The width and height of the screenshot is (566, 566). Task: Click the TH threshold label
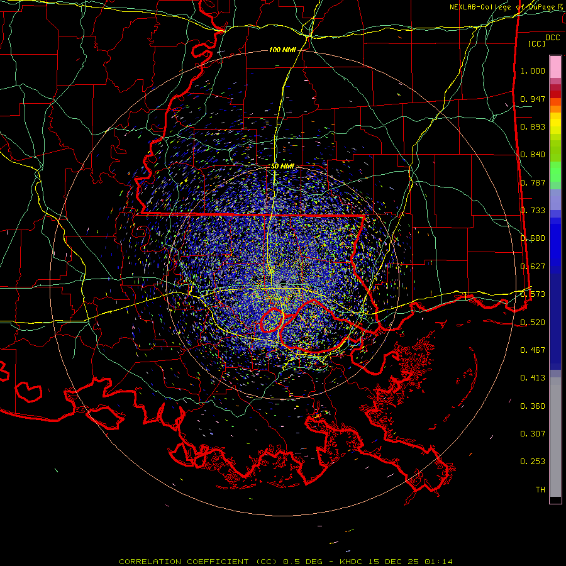(540, 490)
